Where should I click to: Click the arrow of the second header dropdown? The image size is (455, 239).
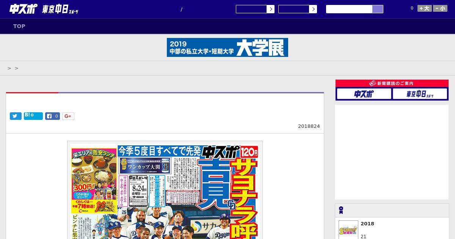(x=313, y=9)
